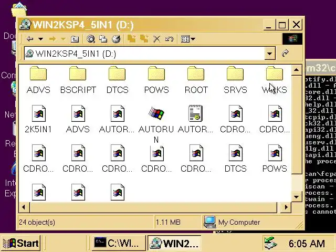The width and height of the screenshot is (336, 252).
Task: Open the History pane from toolbar
Action: click(x=116, y=39)
